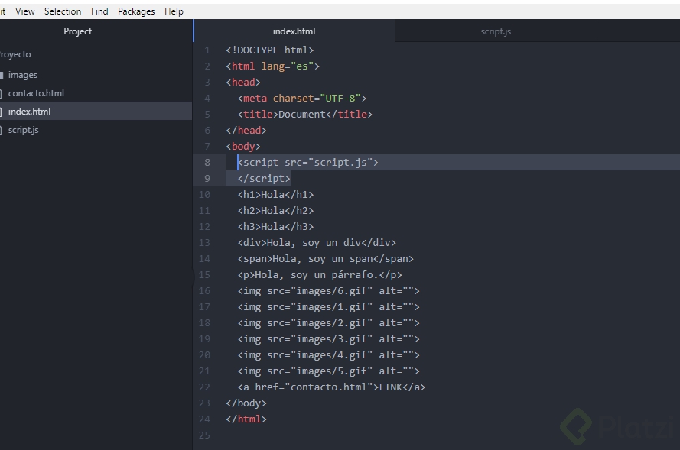This screenshot has width=680, height=450.
Task: Click the 'Hola, soy un span' line
Action: click(326, 258)
